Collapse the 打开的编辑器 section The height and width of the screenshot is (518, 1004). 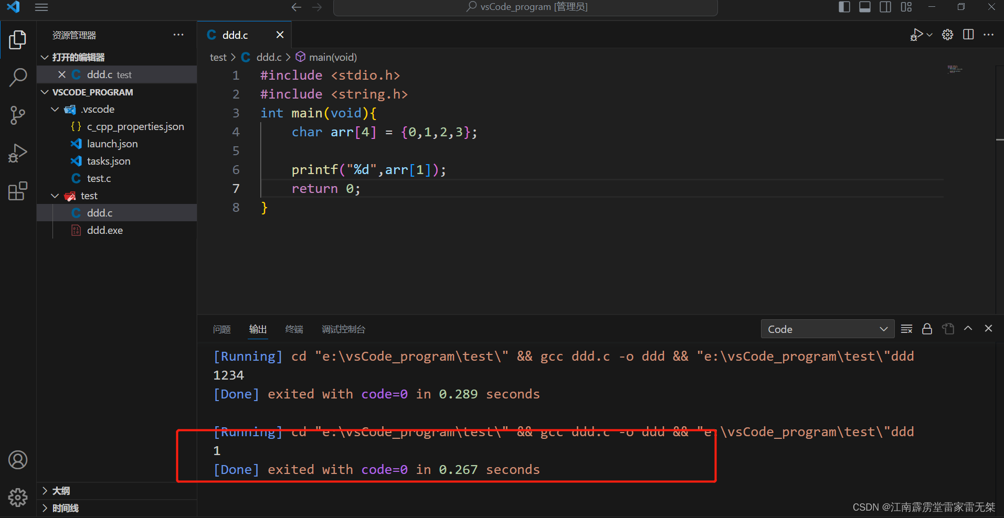pos(45,57)
